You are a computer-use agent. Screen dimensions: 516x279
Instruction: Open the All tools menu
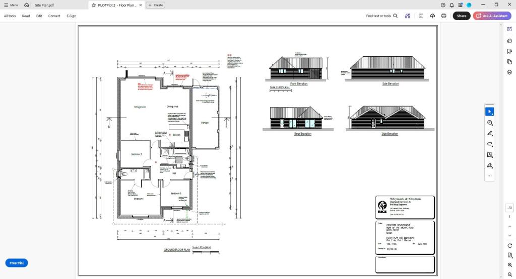pyautogui.click(x=10, y=16)
